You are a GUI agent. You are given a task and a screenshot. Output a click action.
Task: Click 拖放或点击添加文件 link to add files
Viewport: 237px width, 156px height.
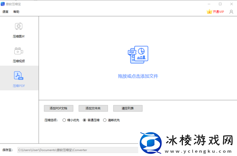(138, 76)
